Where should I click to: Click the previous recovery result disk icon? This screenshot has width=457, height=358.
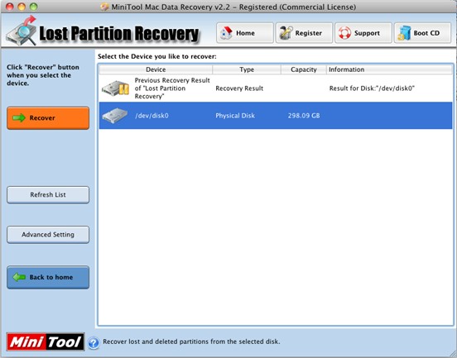point(116,88)
